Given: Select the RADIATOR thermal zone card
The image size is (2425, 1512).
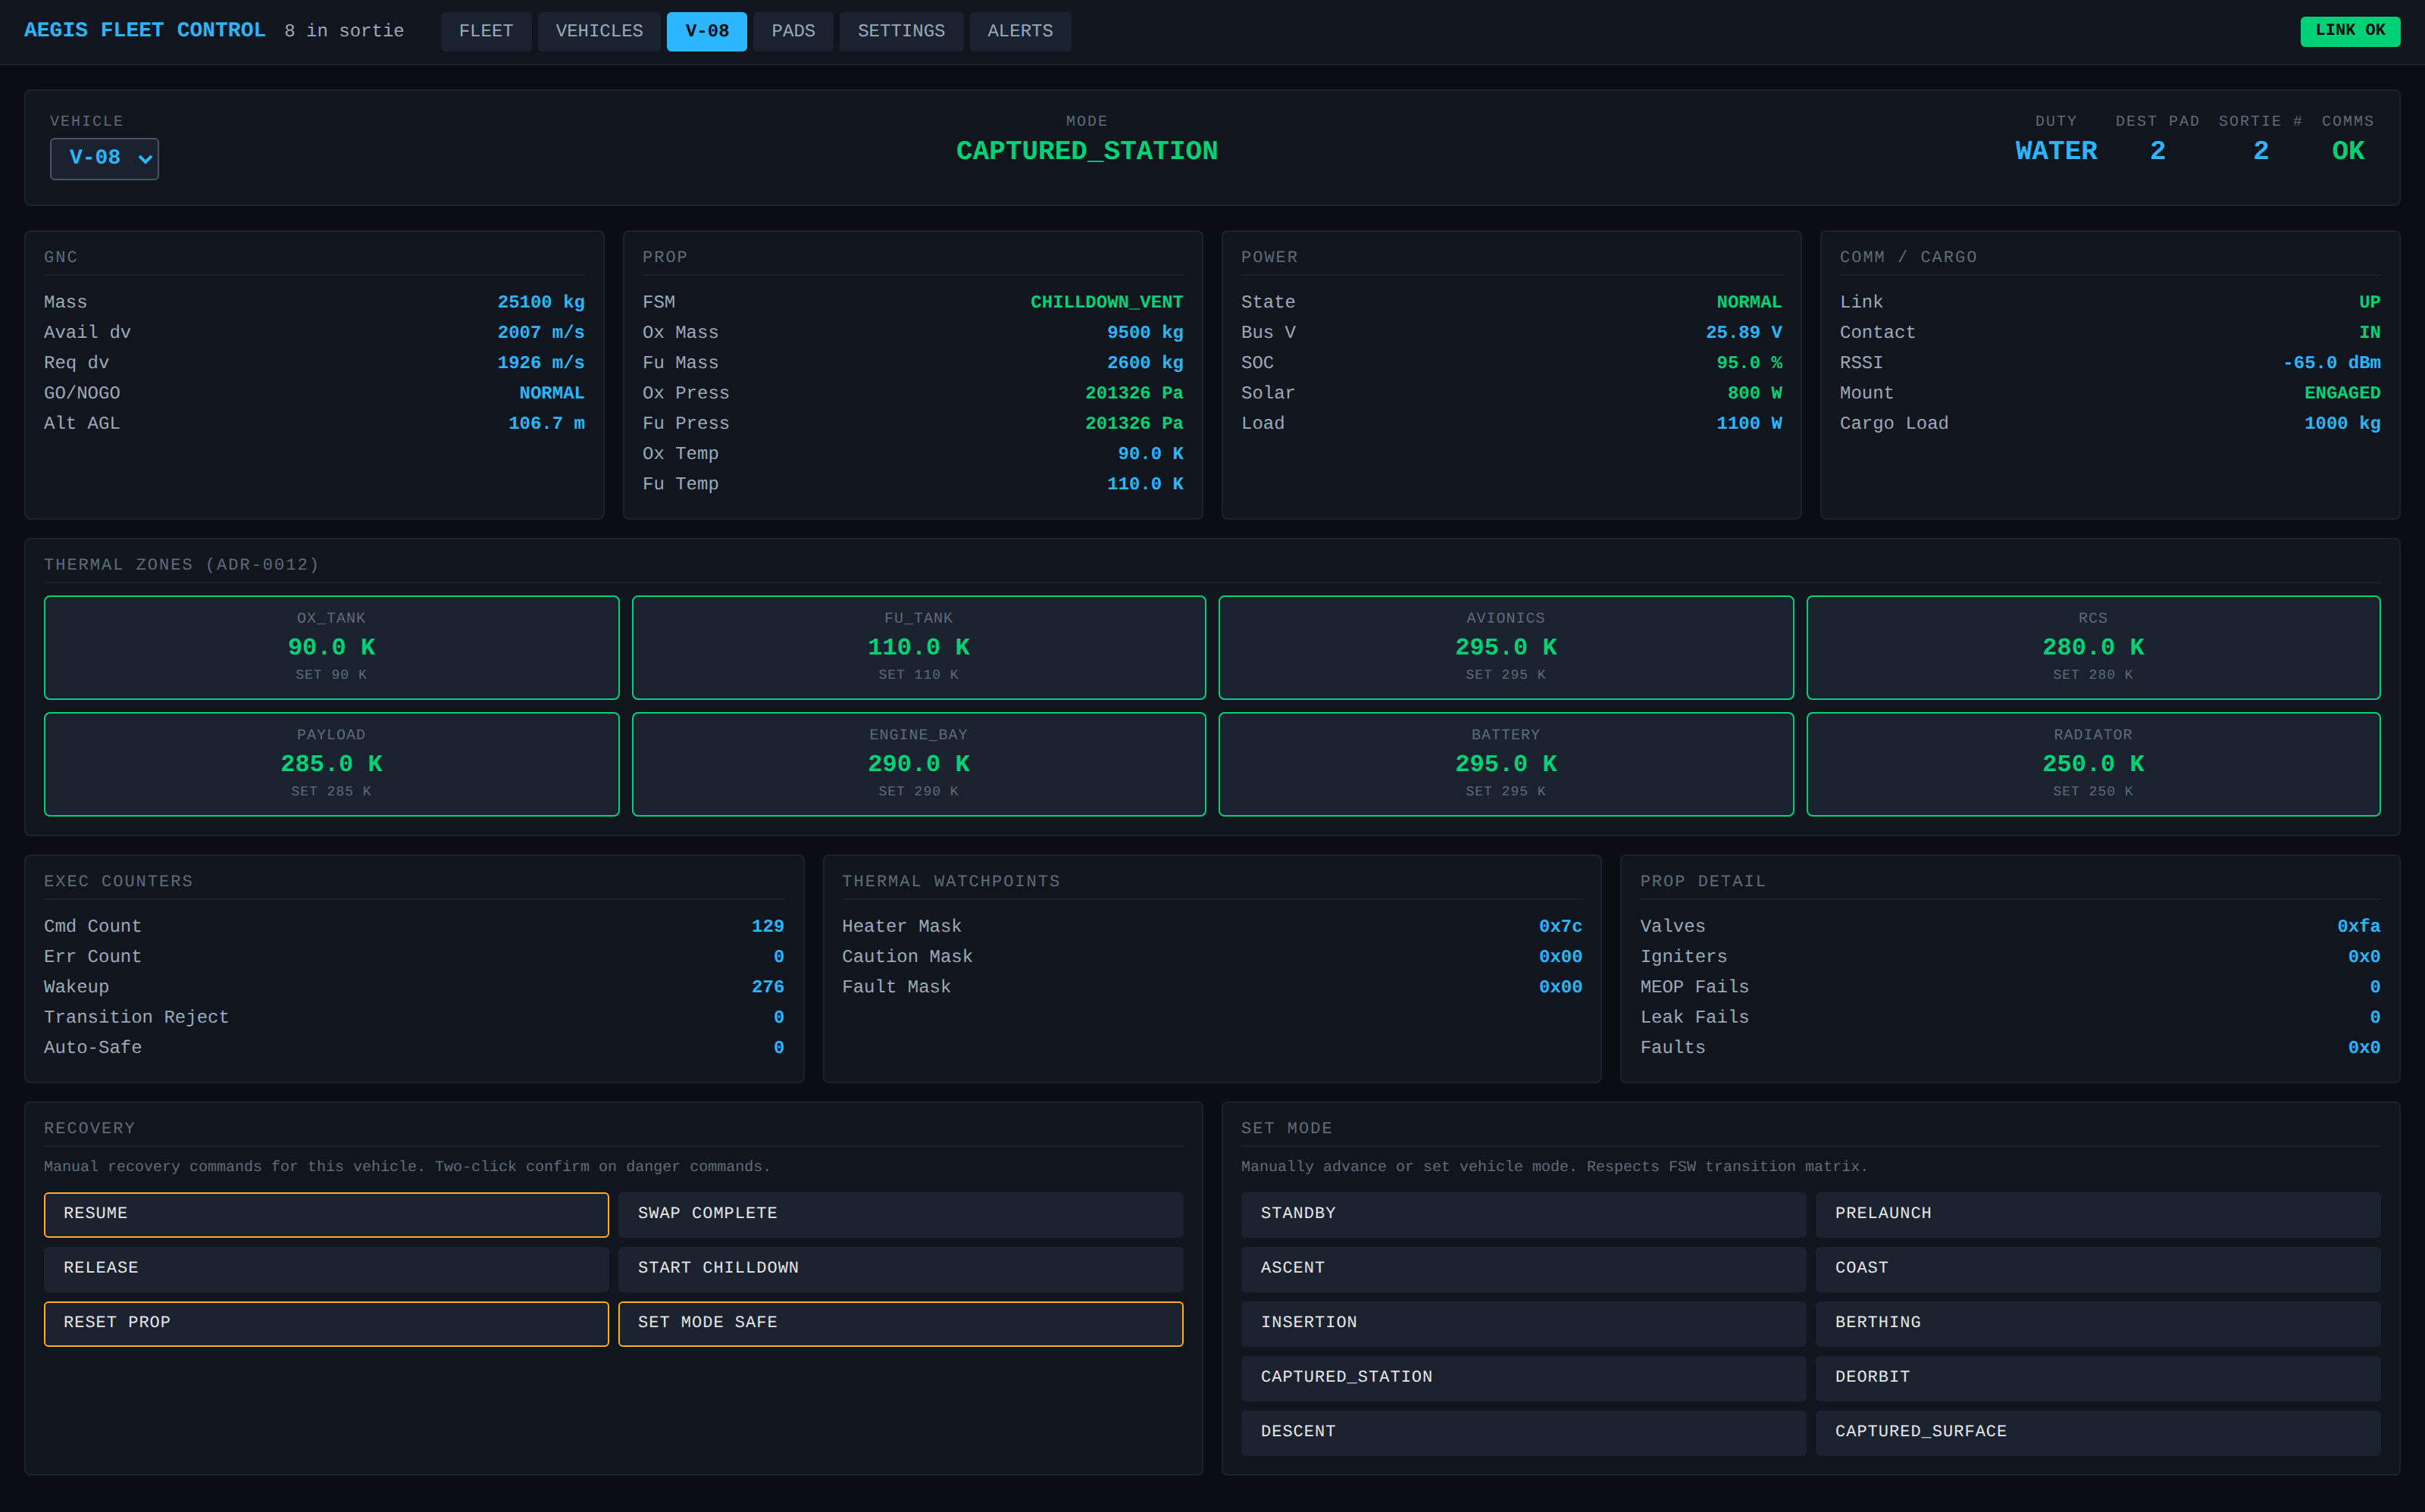Looking at the screenshot, I should click(x=2093, y=765).
